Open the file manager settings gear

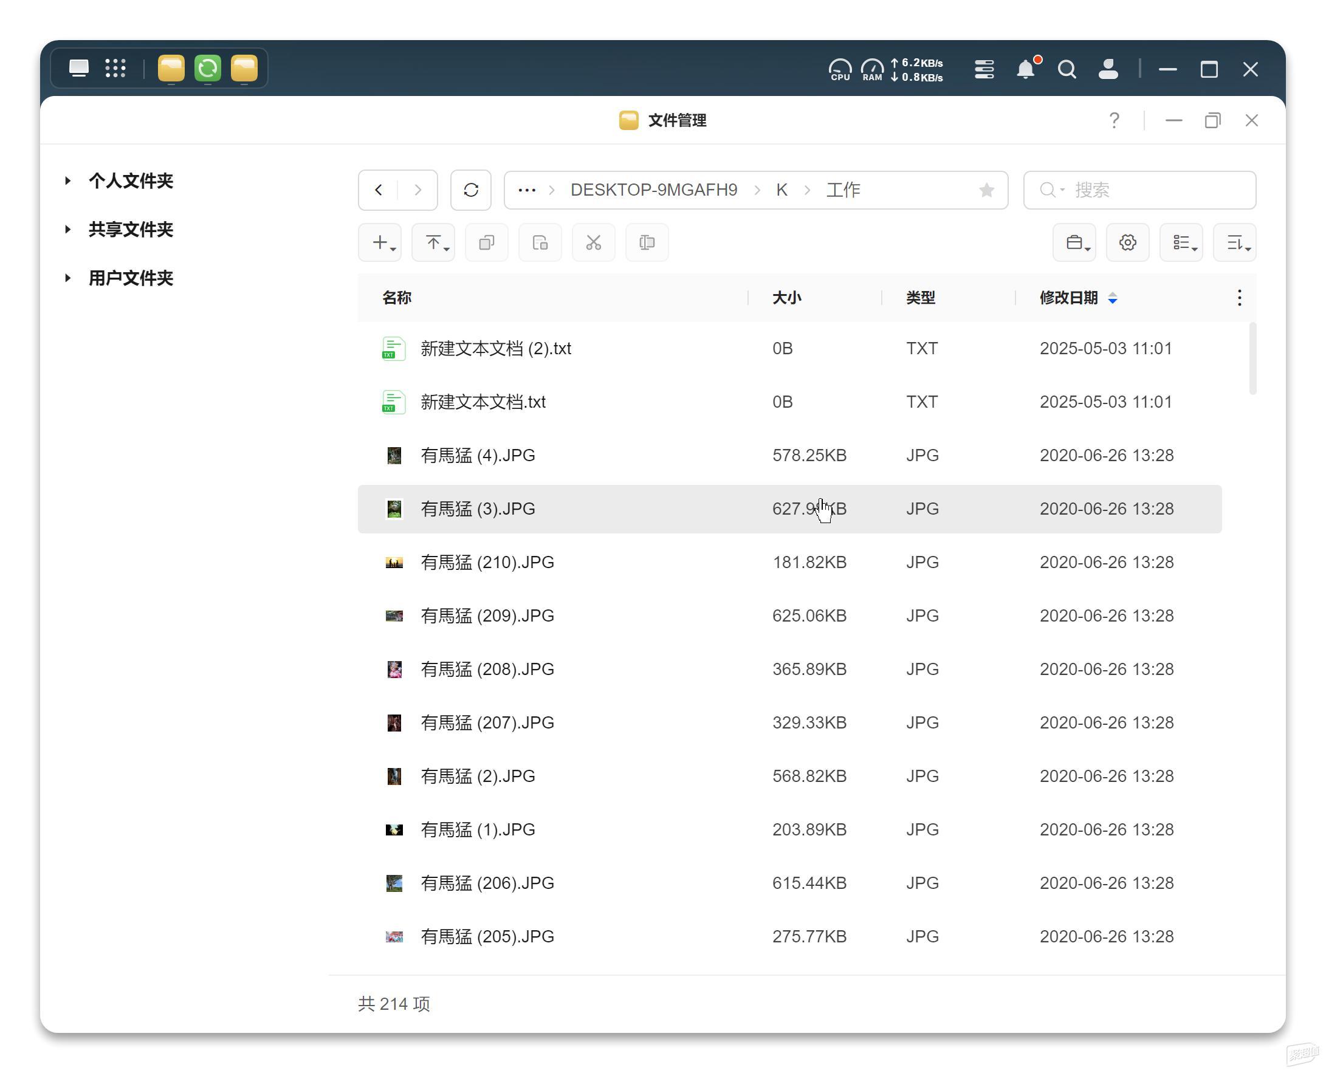(1127, 242)
